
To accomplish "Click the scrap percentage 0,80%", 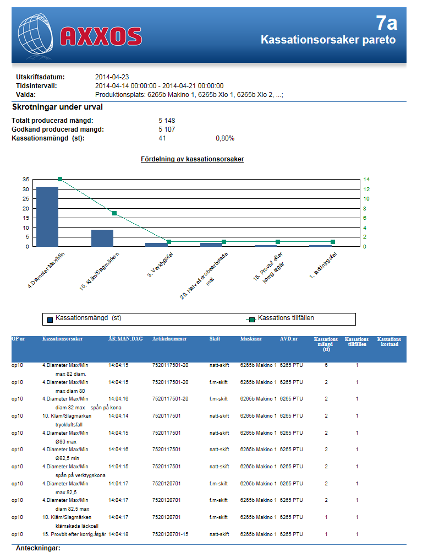I will (225, 138).
